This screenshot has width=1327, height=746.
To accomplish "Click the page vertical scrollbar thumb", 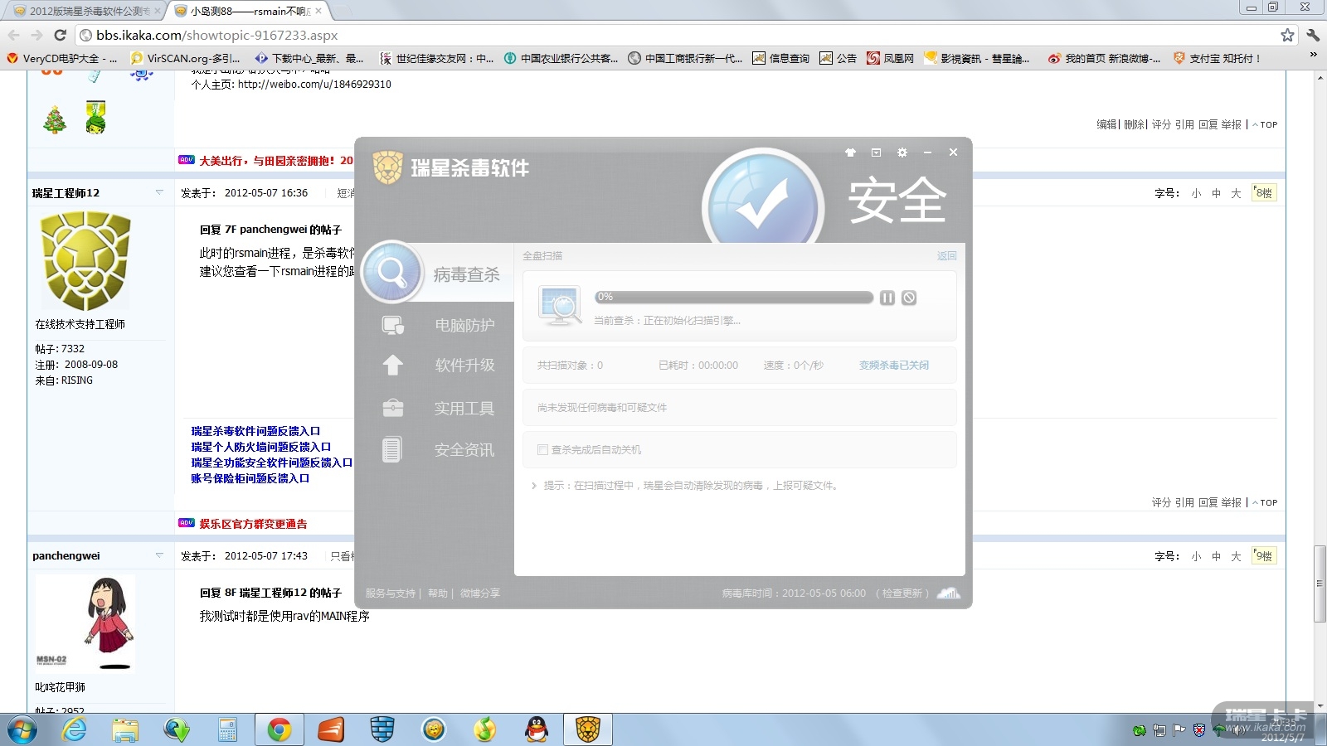I will [1320, 584].
